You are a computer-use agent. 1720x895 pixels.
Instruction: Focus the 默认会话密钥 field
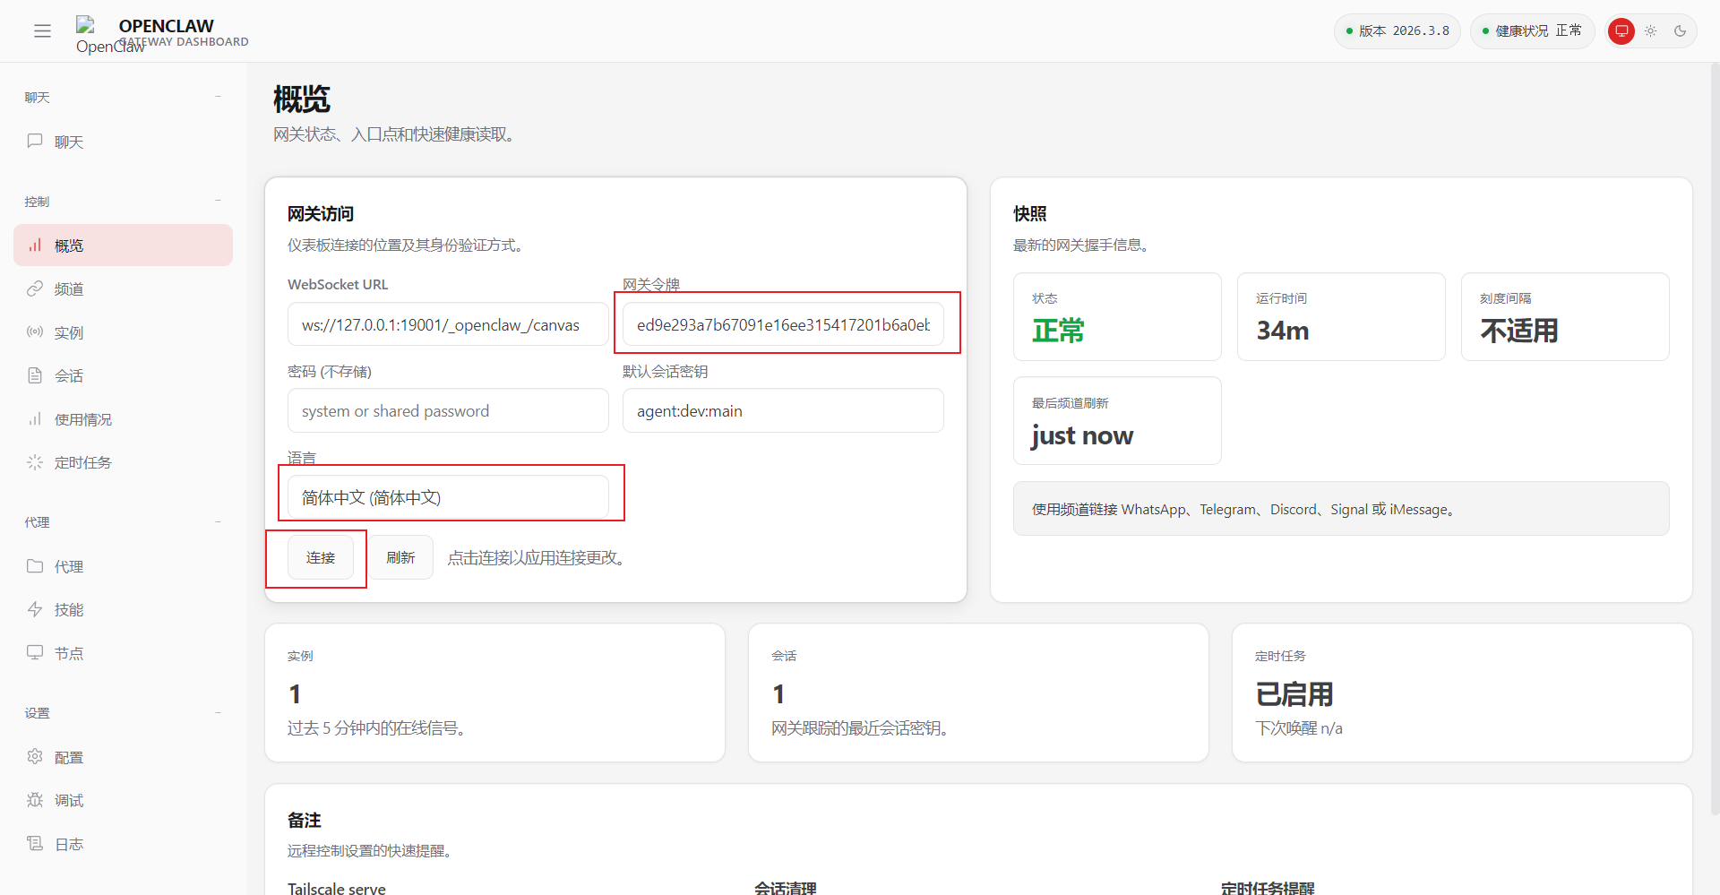point(783,410)
